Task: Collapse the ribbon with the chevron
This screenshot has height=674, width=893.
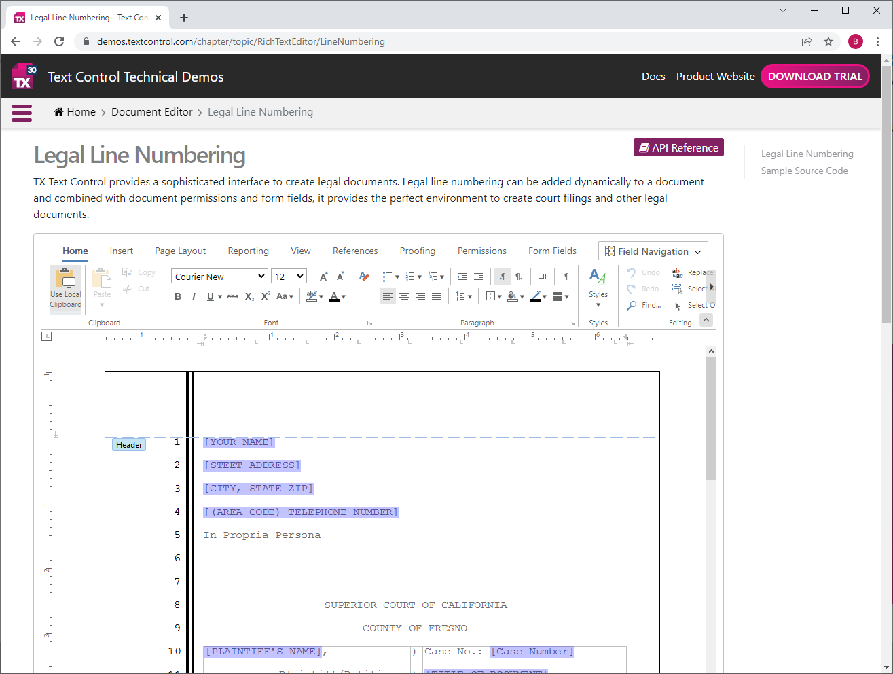Action: [x=707, y=320]
